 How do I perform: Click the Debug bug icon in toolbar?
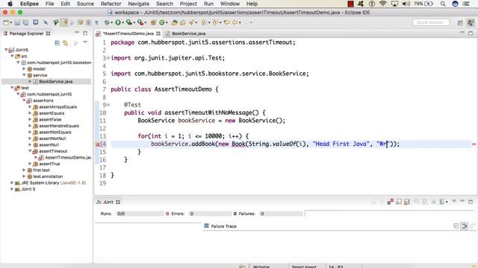[x=107, y=22]
